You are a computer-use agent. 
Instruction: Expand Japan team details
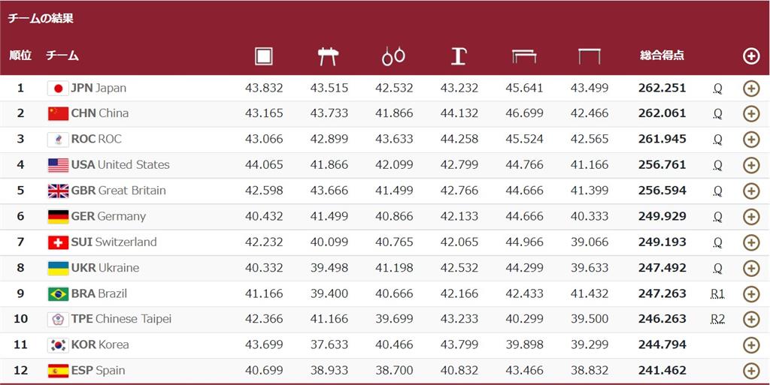[x=751, y=89]
